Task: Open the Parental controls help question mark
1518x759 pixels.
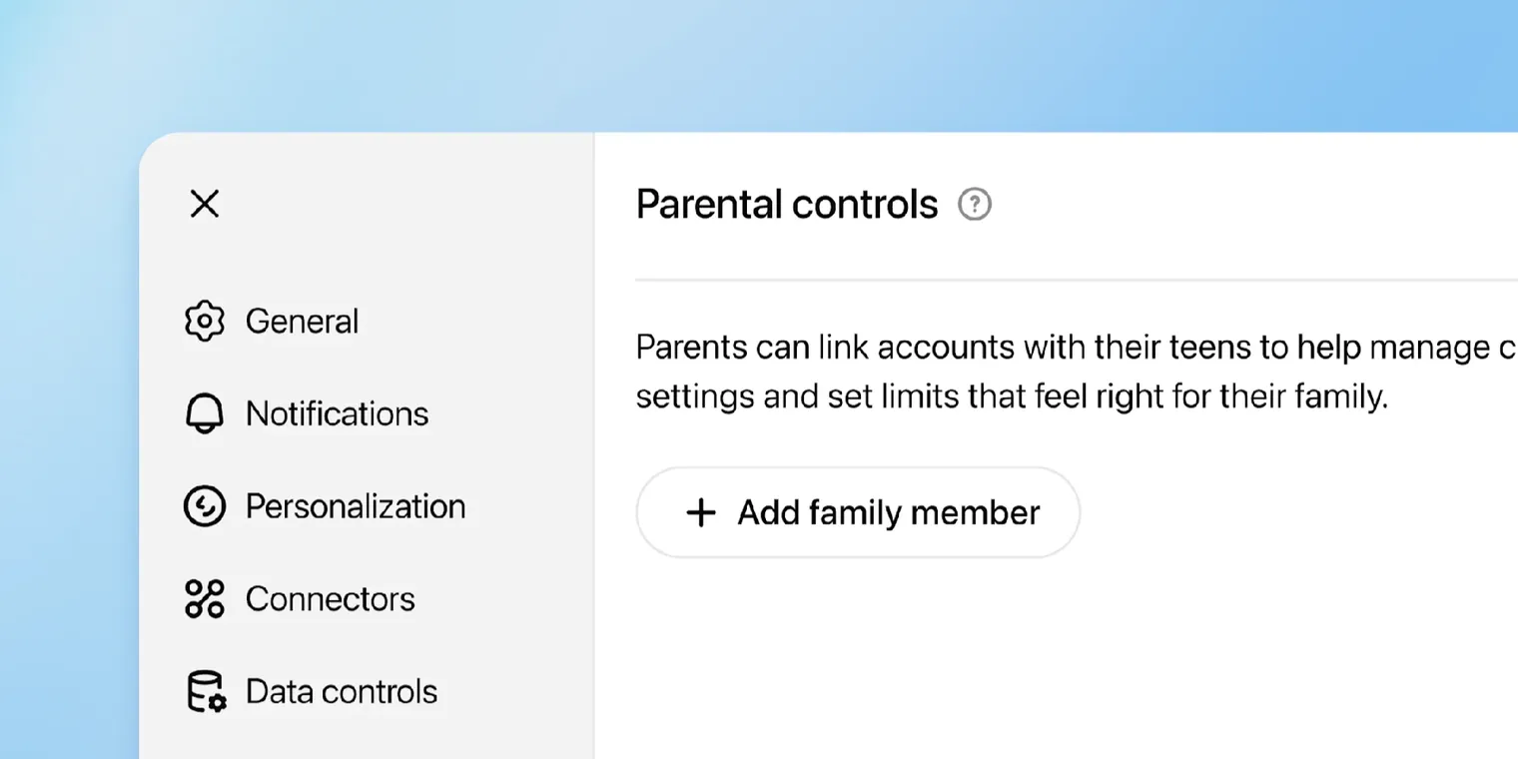Action: (974, 204)
